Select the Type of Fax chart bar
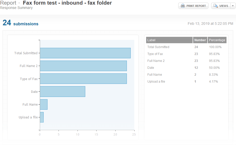236x145 pixels. [x=83, y=79]
